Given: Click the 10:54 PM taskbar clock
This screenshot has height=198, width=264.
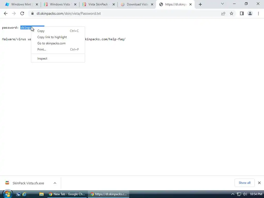Looking at the screenshot, I should [x=256, y=194].
